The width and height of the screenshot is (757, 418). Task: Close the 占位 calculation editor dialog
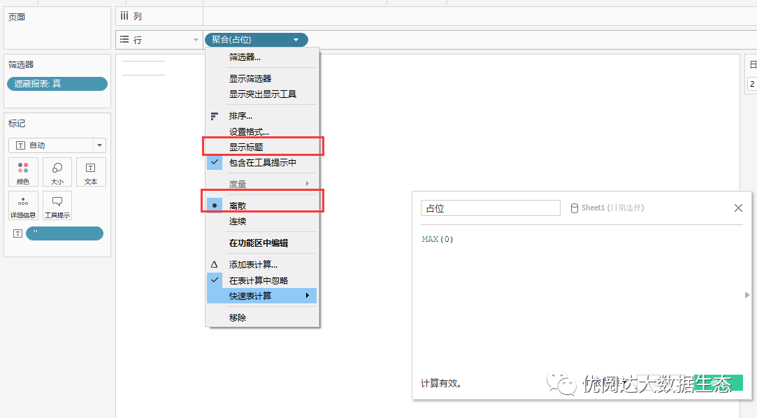pyautogui.click(x=738, y=208)
